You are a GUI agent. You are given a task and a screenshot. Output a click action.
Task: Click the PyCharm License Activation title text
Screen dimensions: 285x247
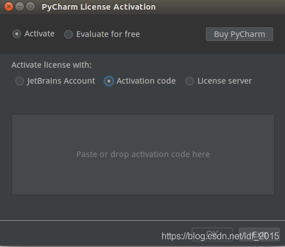click(98, 7)
